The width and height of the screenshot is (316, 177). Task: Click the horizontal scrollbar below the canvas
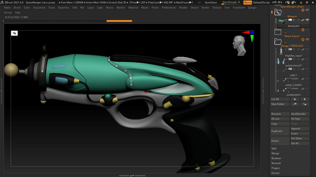pyautogui.click(x=132, y=175)
